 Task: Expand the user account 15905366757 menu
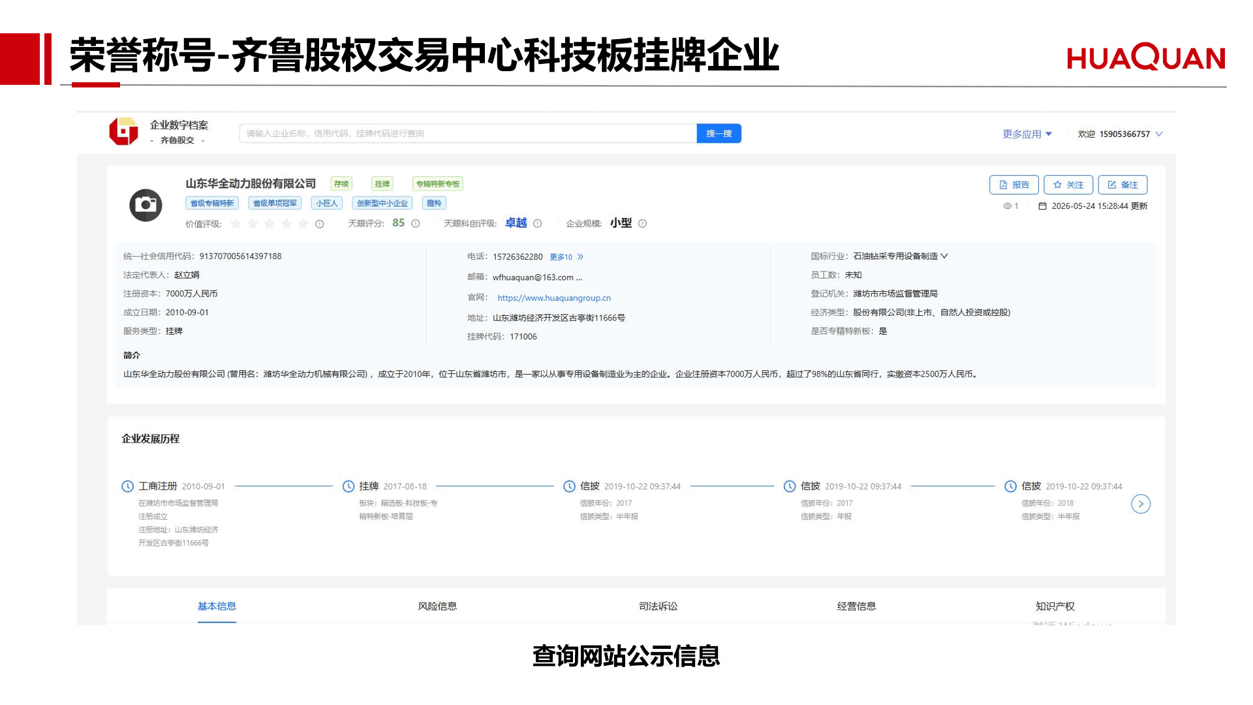coord(1120,134)
